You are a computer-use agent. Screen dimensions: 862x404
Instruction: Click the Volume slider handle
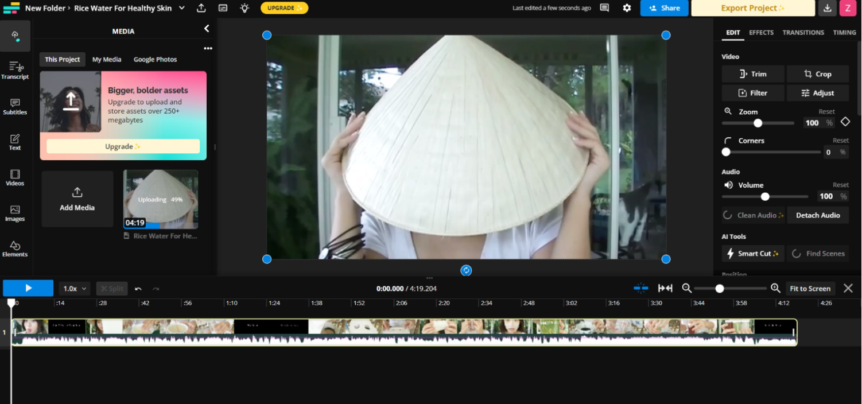(x=765, y=196)
